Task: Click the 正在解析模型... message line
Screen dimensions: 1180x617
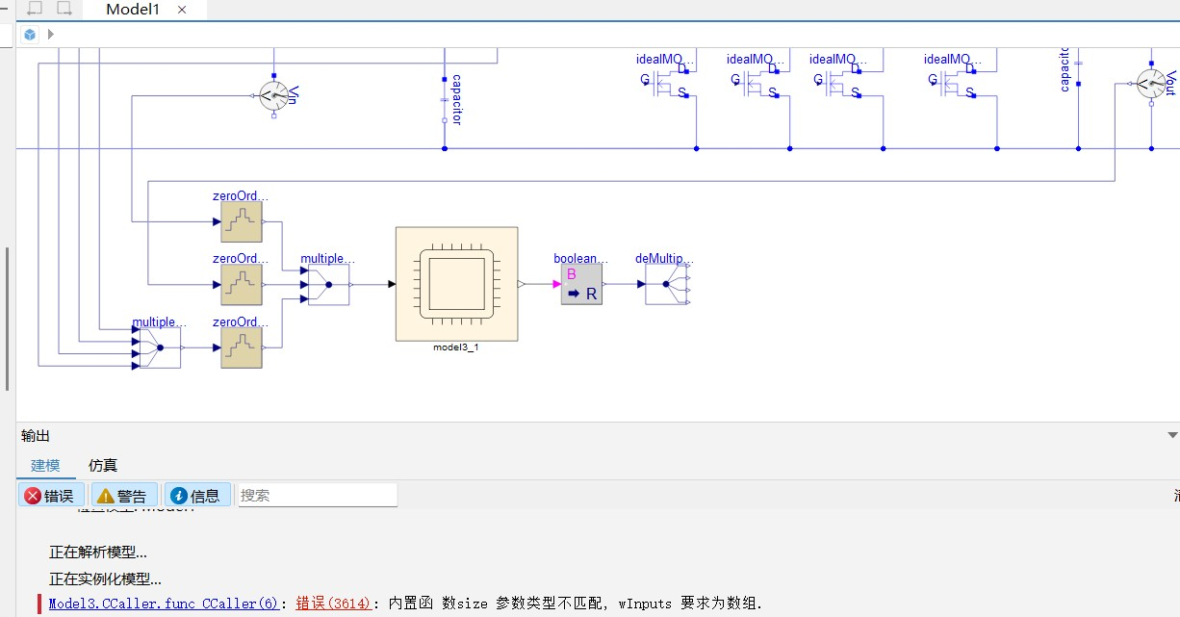Action: click(98, 553)
